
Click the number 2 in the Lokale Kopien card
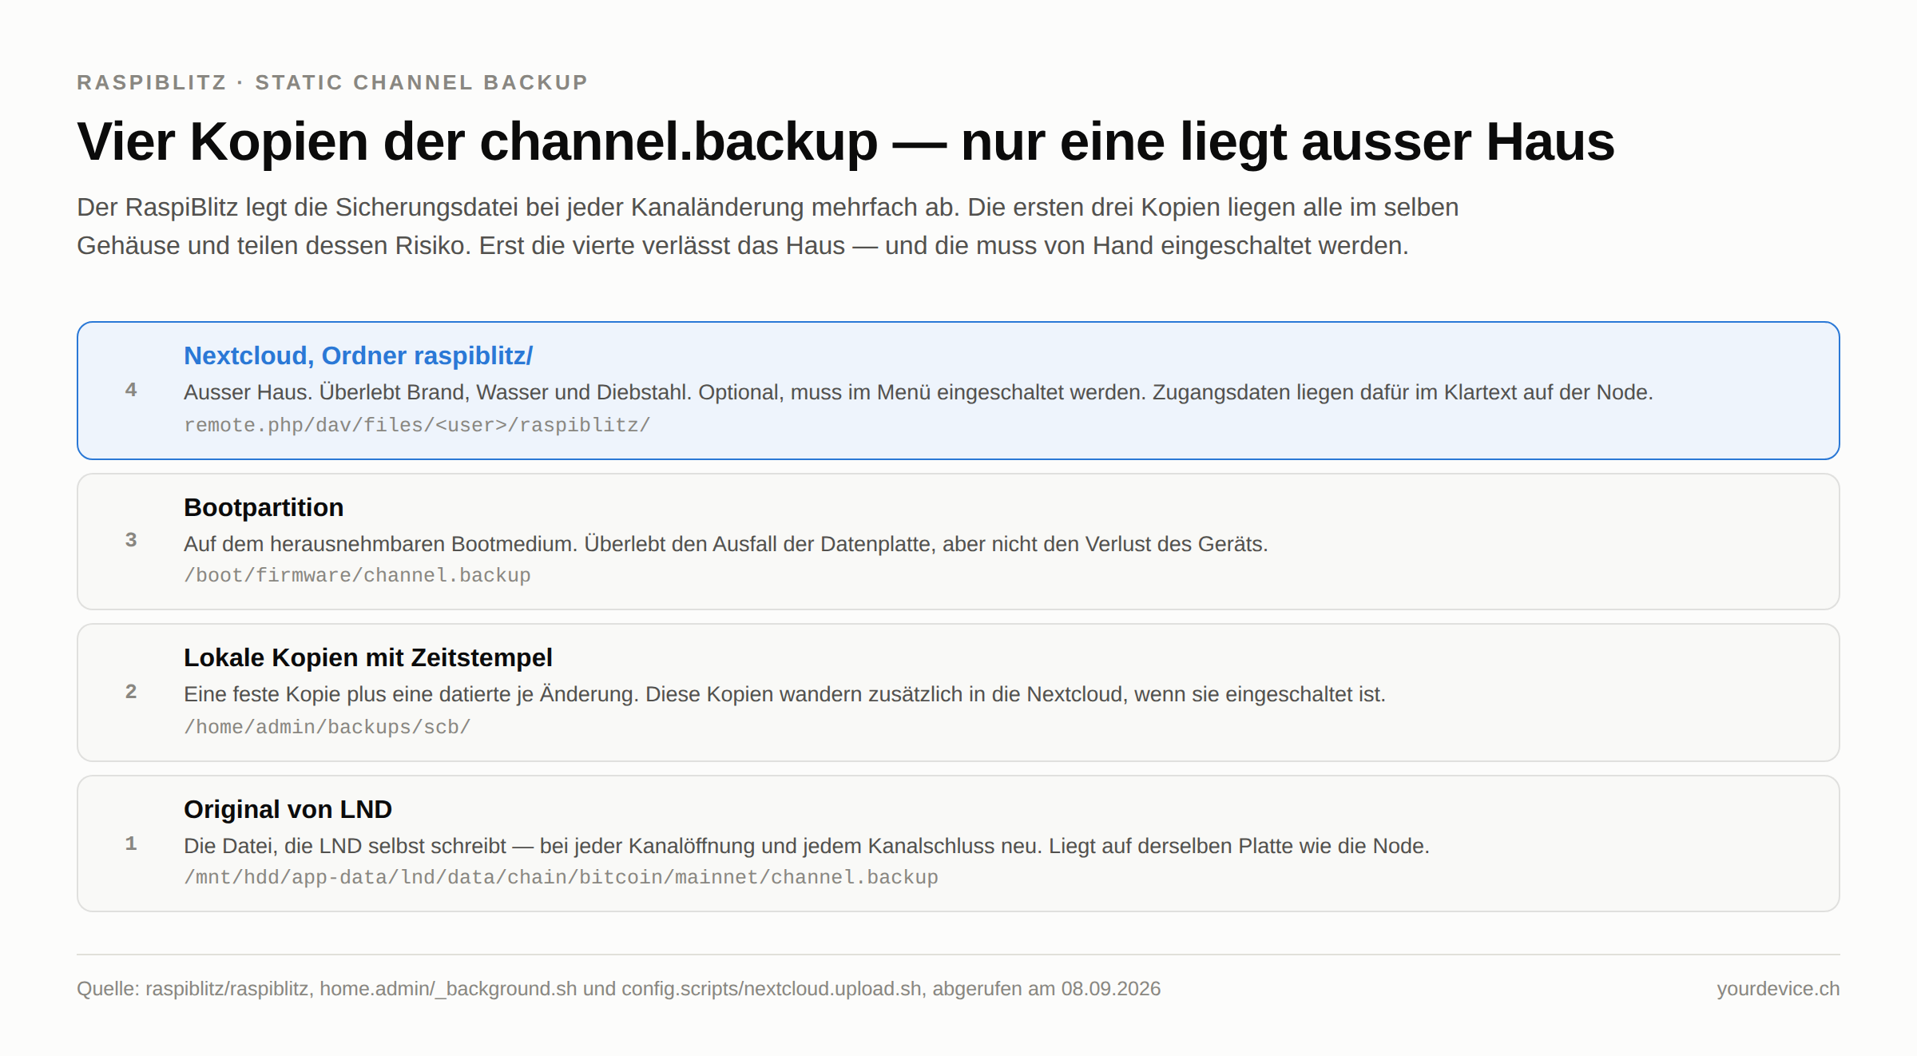pyautogui.click(x=131, y=692)
